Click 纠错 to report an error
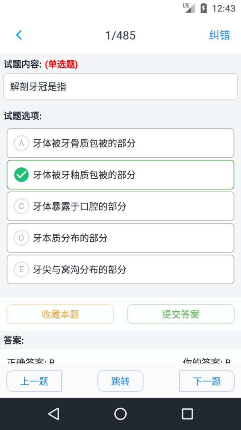The height and width of the screenshot is (430, 241). pyautogui.click(x=219, y=35)
